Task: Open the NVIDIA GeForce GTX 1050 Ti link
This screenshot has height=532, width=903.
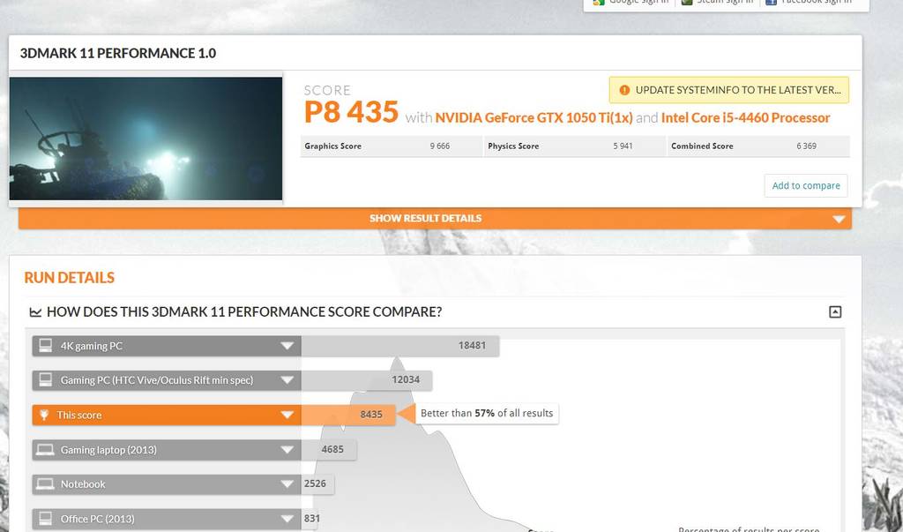Action: (534, 117)
